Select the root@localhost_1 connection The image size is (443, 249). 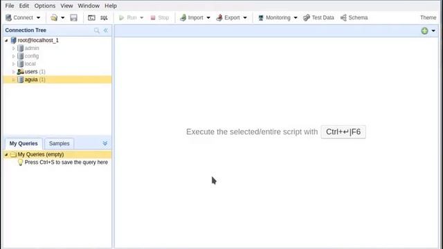[x=38, y=40]
